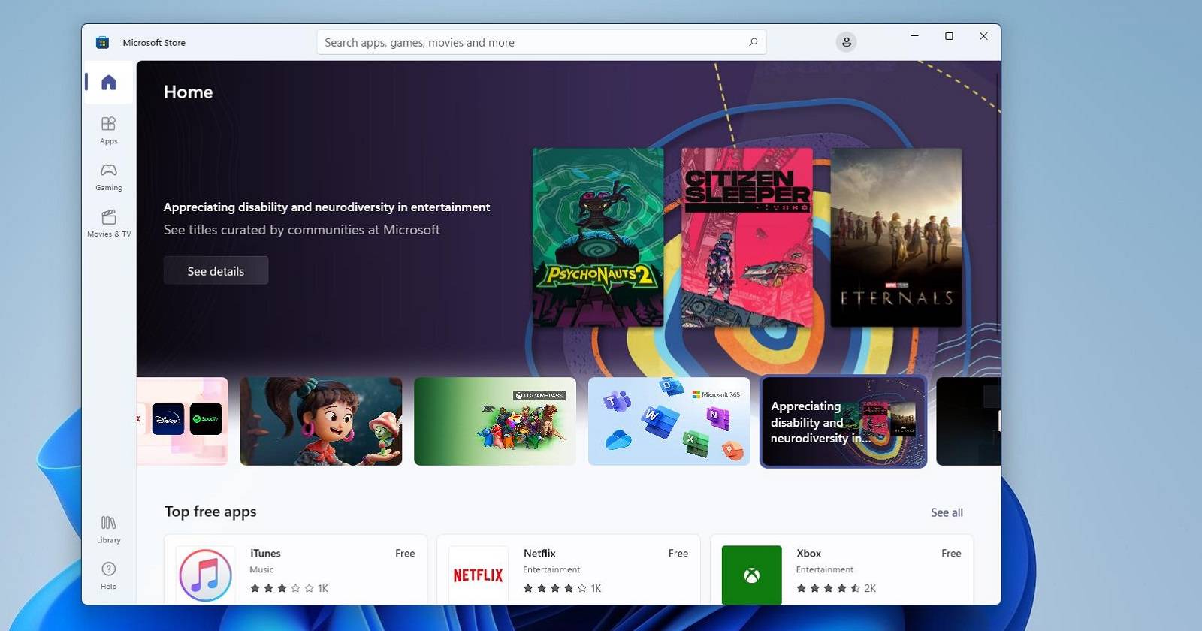
Task: Click the search magnifier icon
Action: [x=753, y=42]
